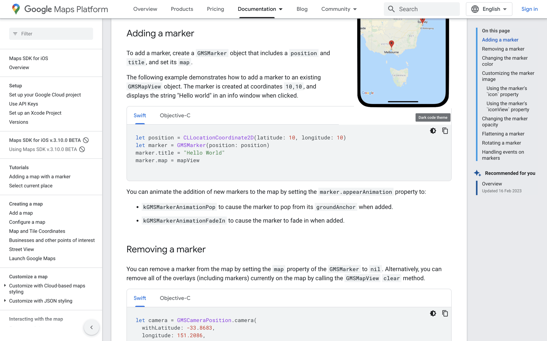Screen dimensions: 547x341
Task: Click the globe language icon
Action: pos(475,9)
